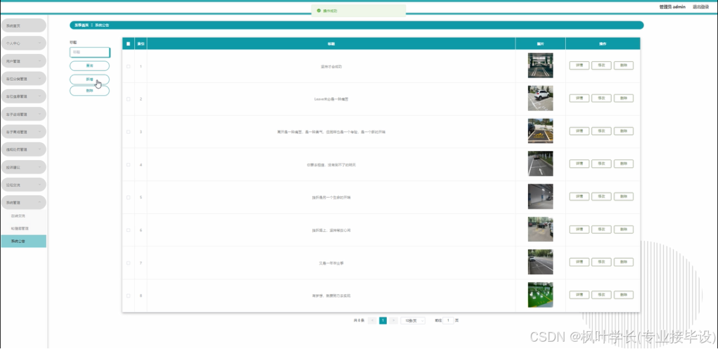The width and height of the screenshot is (718, 349).
Task: Click 删除 button in row 8
Action: [624, 294]
